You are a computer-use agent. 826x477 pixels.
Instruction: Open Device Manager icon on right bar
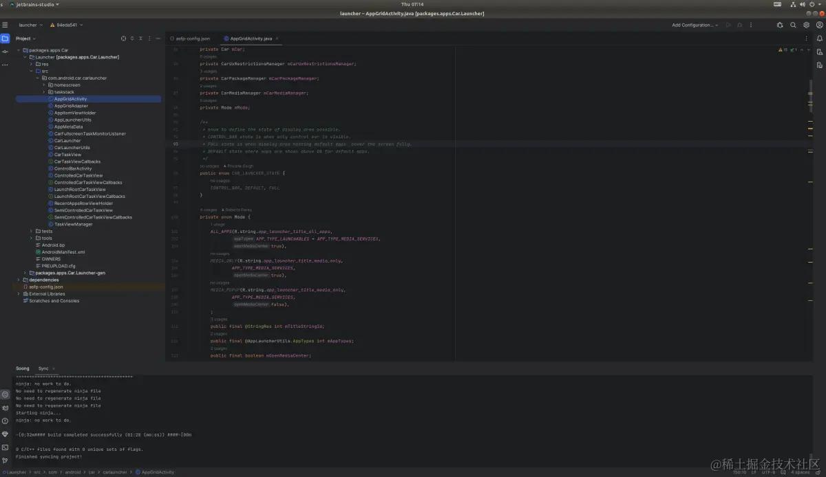tap(820, 52)
